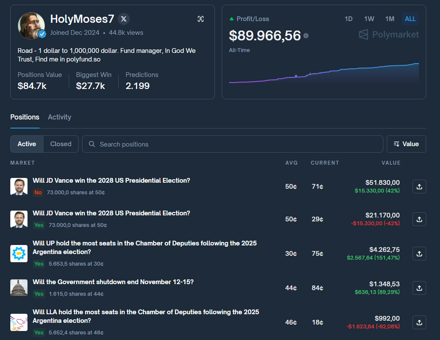Switch to the Activity tab
Viewport: 440px width, 340px height.
(59, 117)
